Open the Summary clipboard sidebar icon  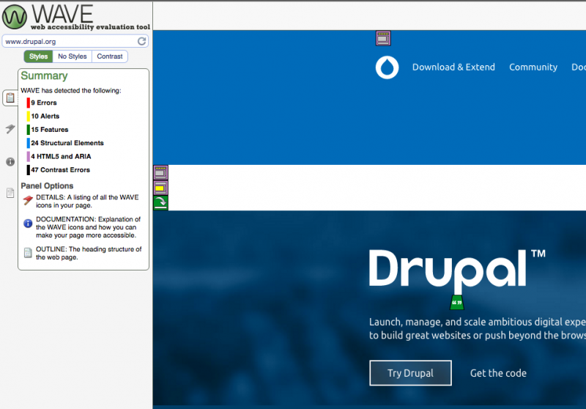click(x=10, y=98)
